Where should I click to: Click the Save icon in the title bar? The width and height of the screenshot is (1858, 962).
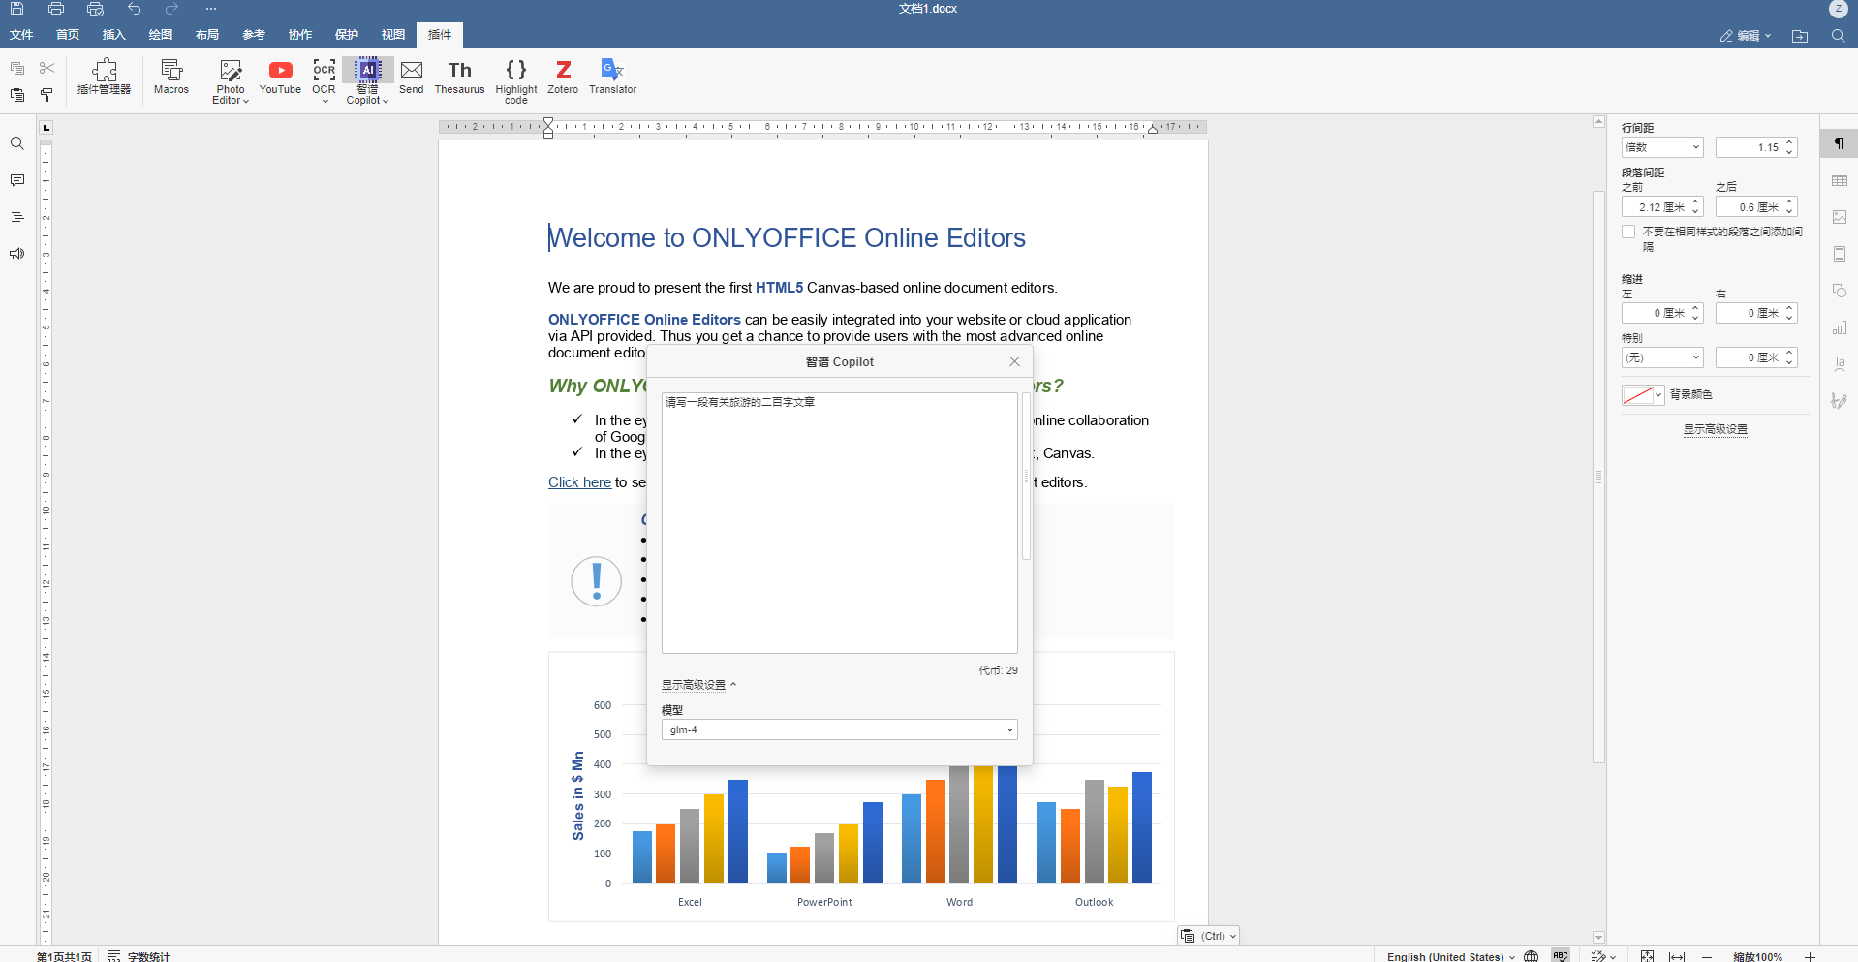point(17,9)
